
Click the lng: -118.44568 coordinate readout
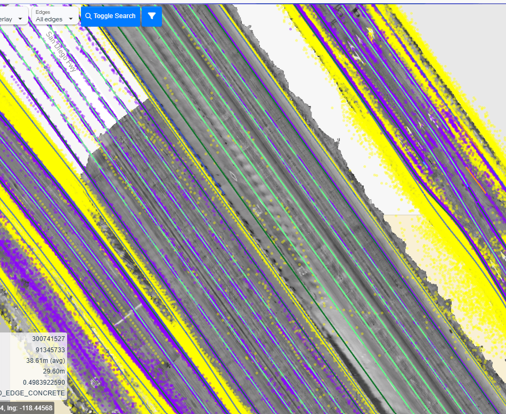[x=30, y=408]
